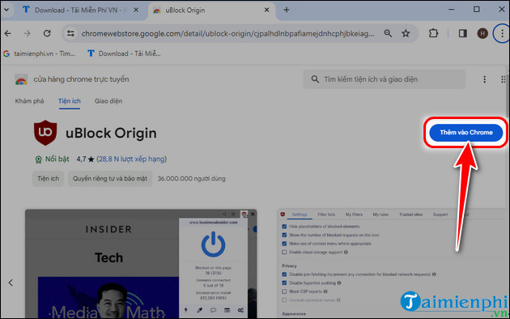Click the zoom magnifier icon in address bar
This screenshot has height=319, width=510.
click(x=388, y=33)
